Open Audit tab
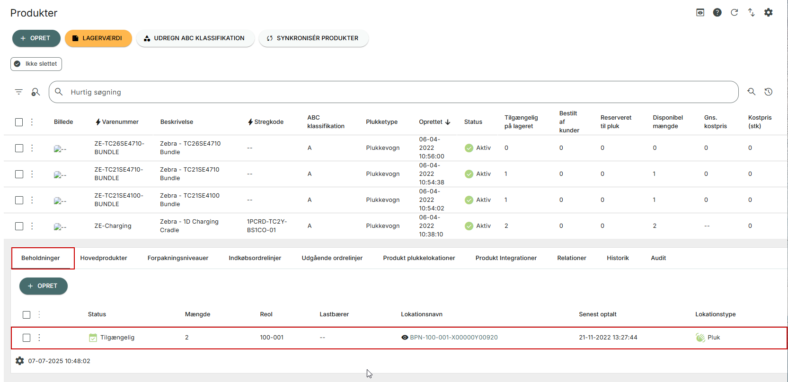Viewport: 788px width, 382px height. (658, 258)
